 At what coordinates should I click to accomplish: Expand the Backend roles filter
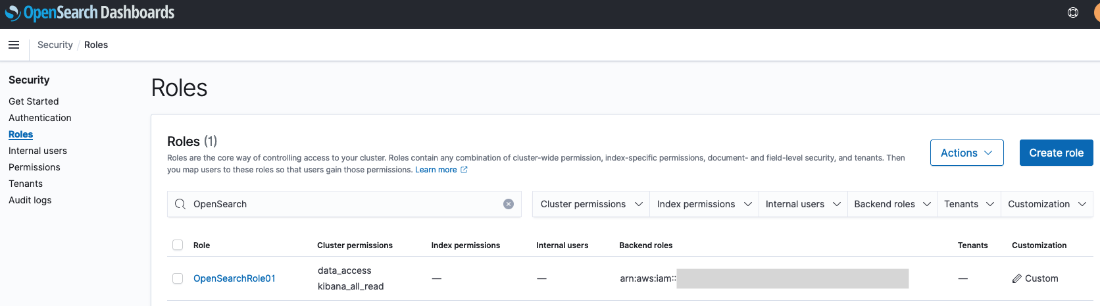891,204
